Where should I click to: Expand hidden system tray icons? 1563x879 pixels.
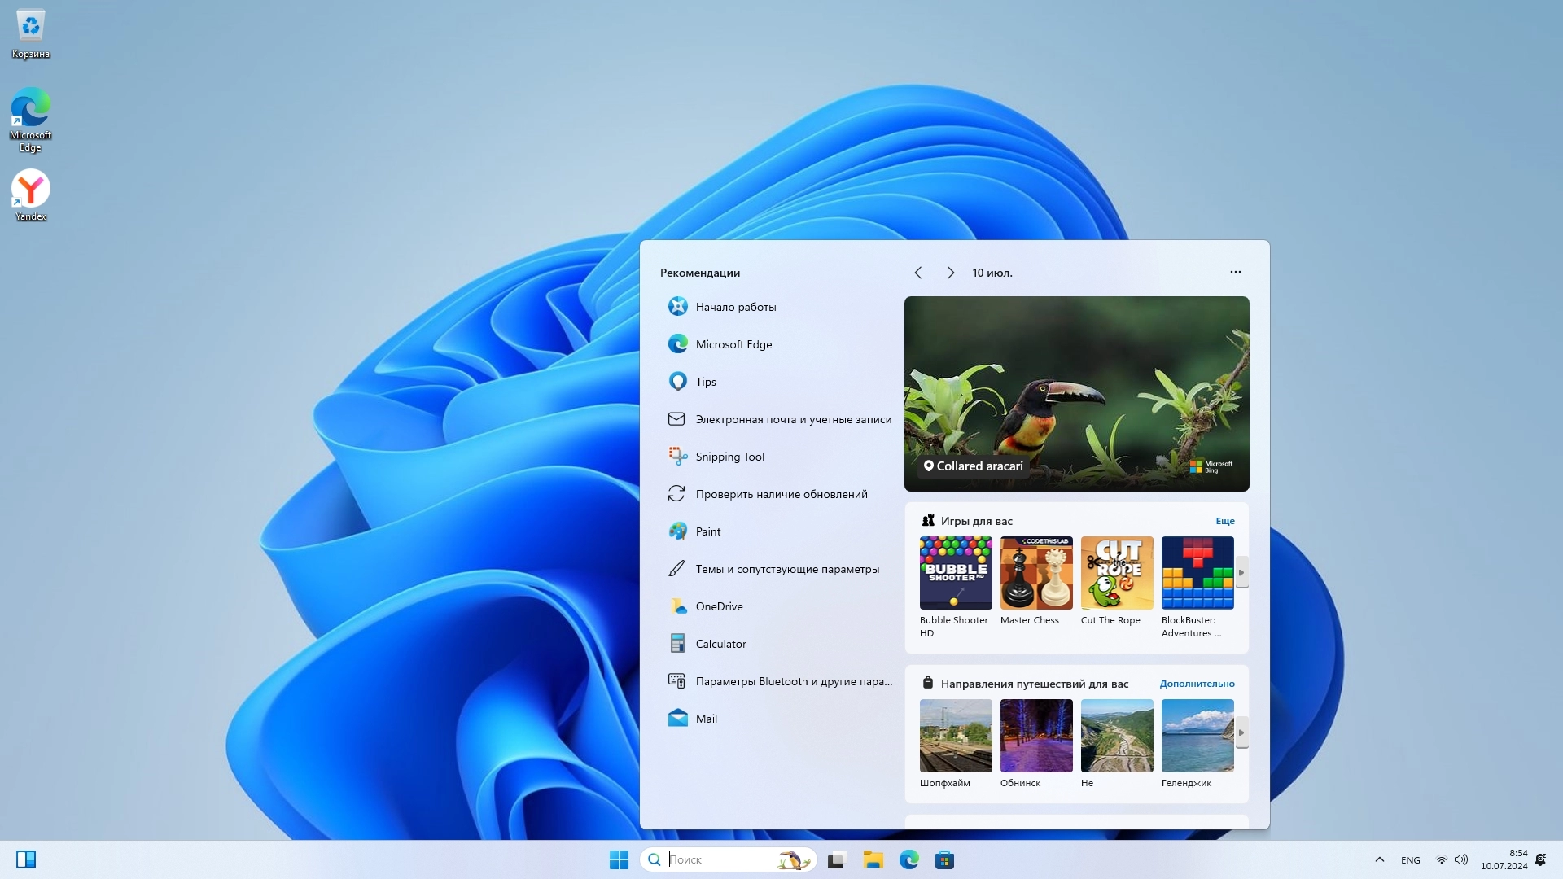pos(1379,859)
